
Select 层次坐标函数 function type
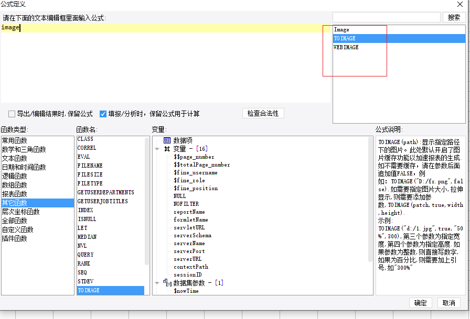pos(38,212)
